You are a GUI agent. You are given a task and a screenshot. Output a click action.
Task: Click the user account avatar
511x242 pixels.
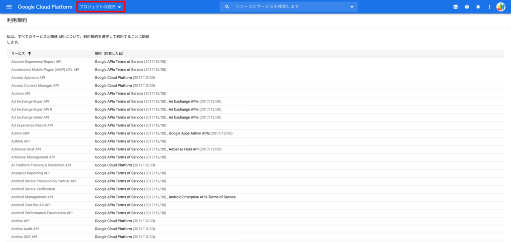(501, 7)
